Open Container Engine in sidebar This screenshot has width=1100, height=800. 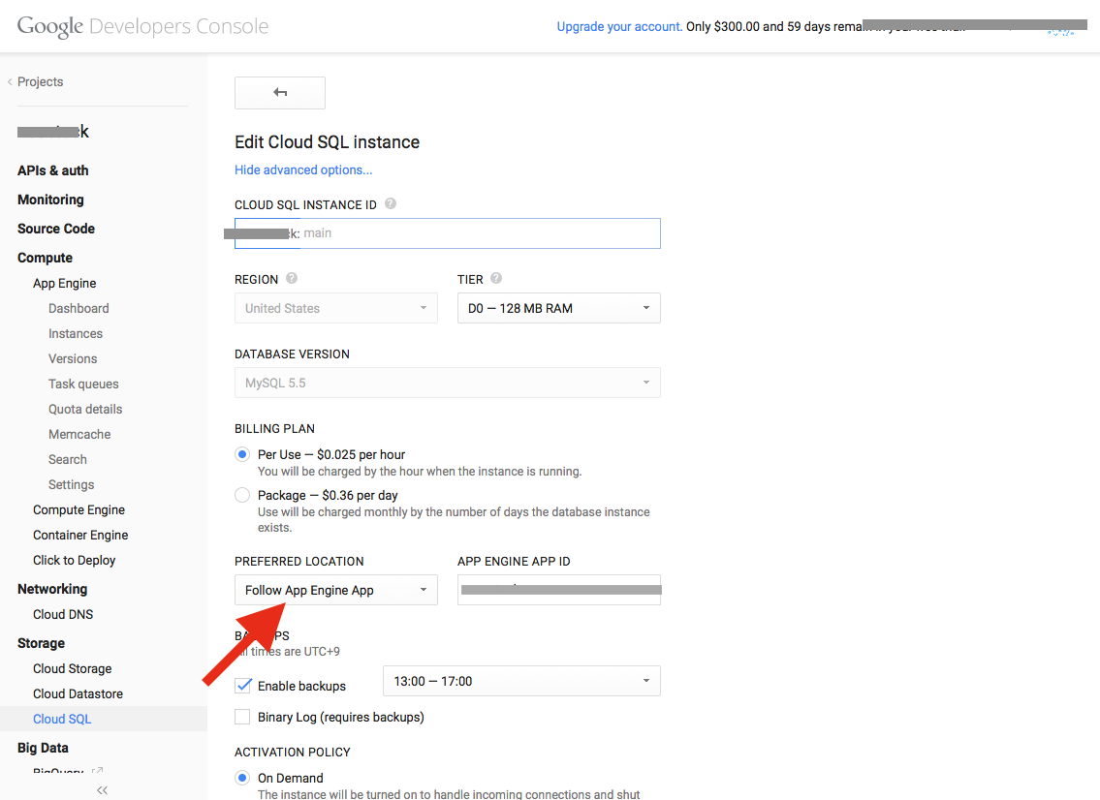[x=80, y=536]
